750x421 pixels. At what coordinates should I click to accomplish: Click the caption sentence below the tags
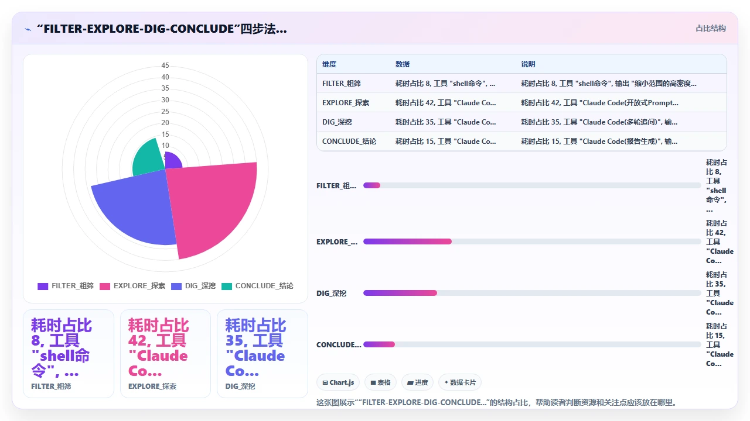496,402
